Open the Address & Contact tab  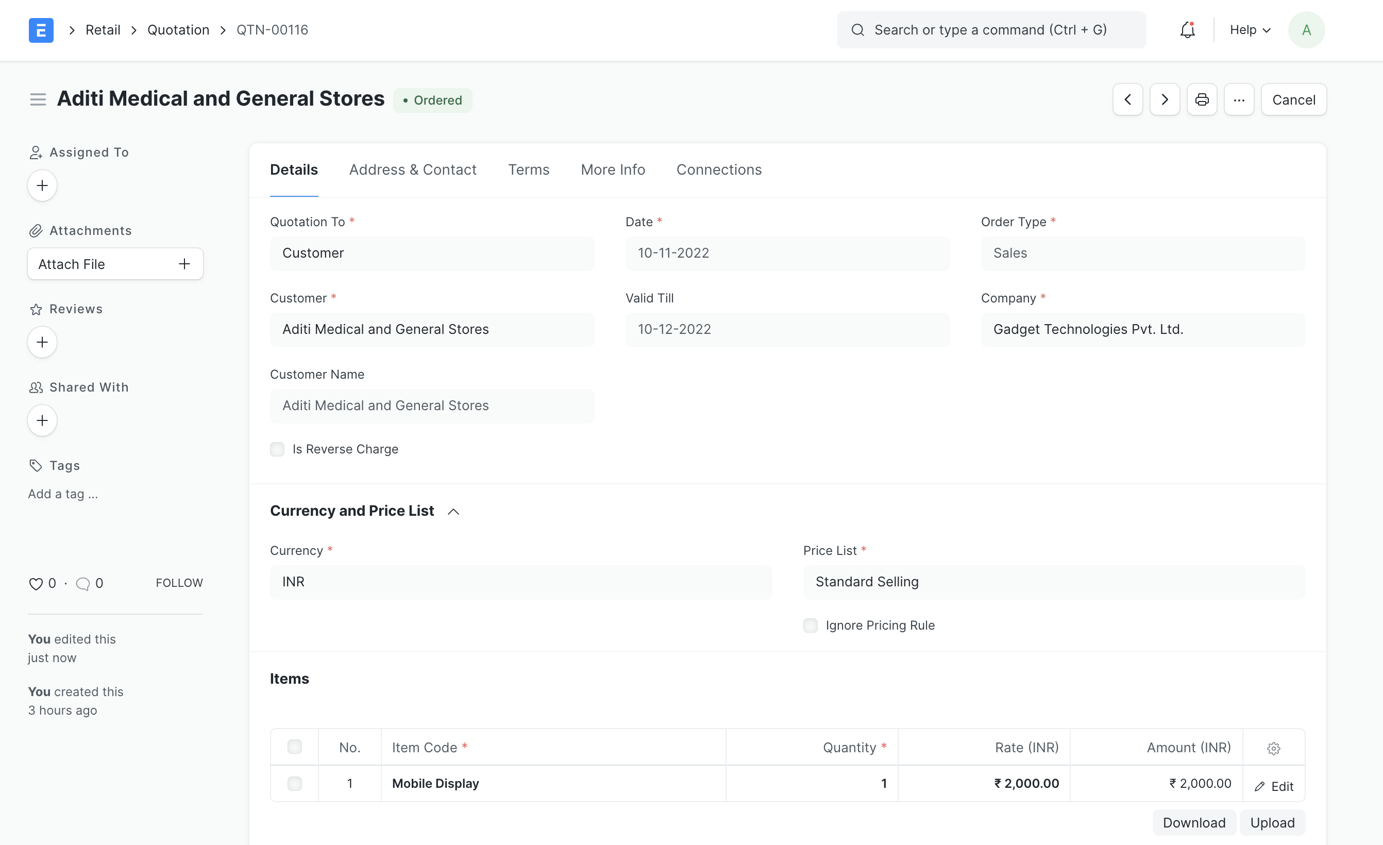tap(413, 170)
